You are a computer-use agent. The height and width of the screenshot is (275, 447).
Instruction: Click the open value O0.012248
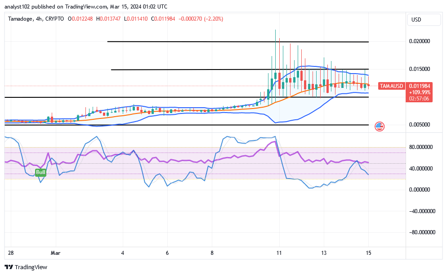coord(80,19)
